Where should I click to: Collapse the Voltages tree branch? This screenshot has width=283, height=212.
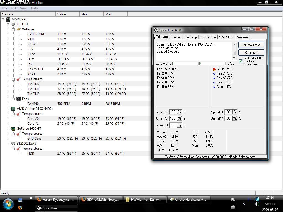click(x=13, y=29)
